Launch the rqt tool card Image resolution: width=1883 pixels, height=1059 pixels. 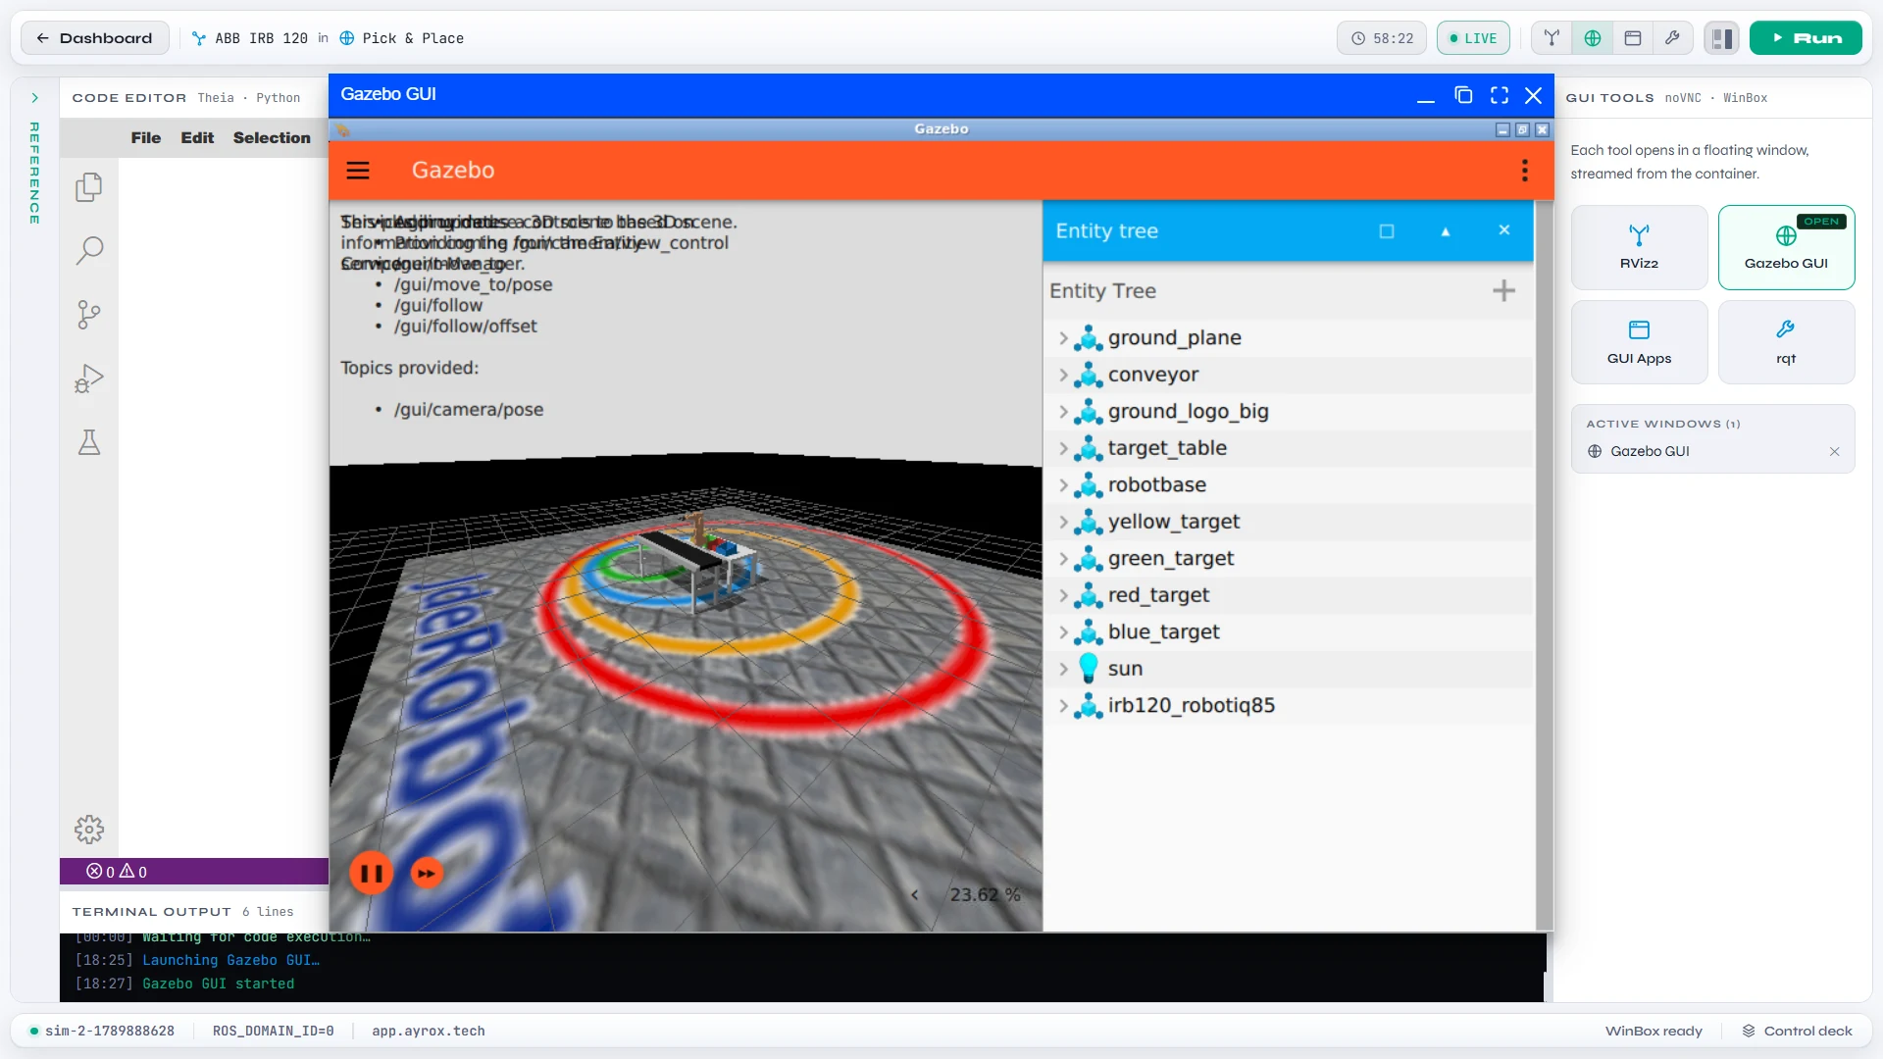point(1786,342)
